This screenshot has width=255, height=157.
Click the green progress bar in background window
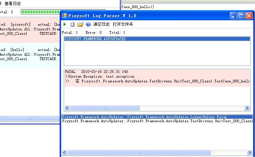coord(41,12)
